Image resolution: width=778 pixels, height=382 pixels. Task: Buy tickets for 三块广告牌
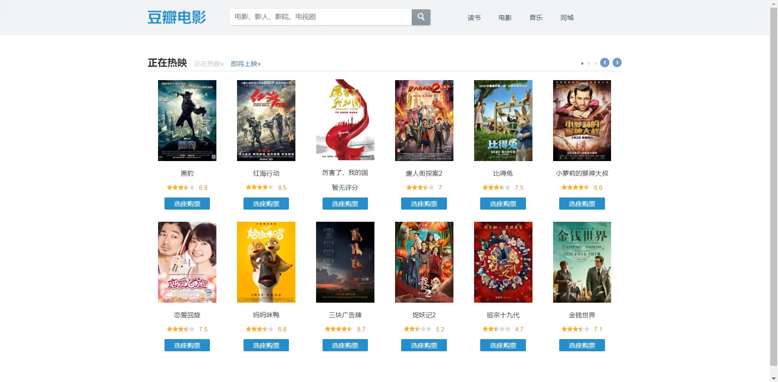tap(345, 345)
